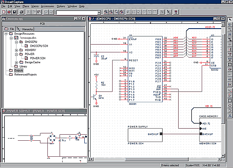Collapse the POWER folder node
The image size is (233, 168).
(x=17, y=54)
